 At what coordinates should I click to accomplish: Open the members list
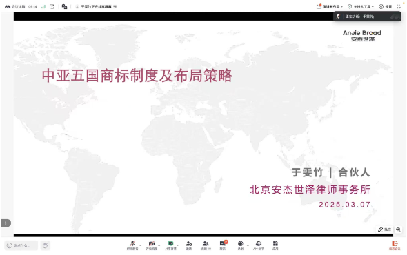tap(206, 245)
